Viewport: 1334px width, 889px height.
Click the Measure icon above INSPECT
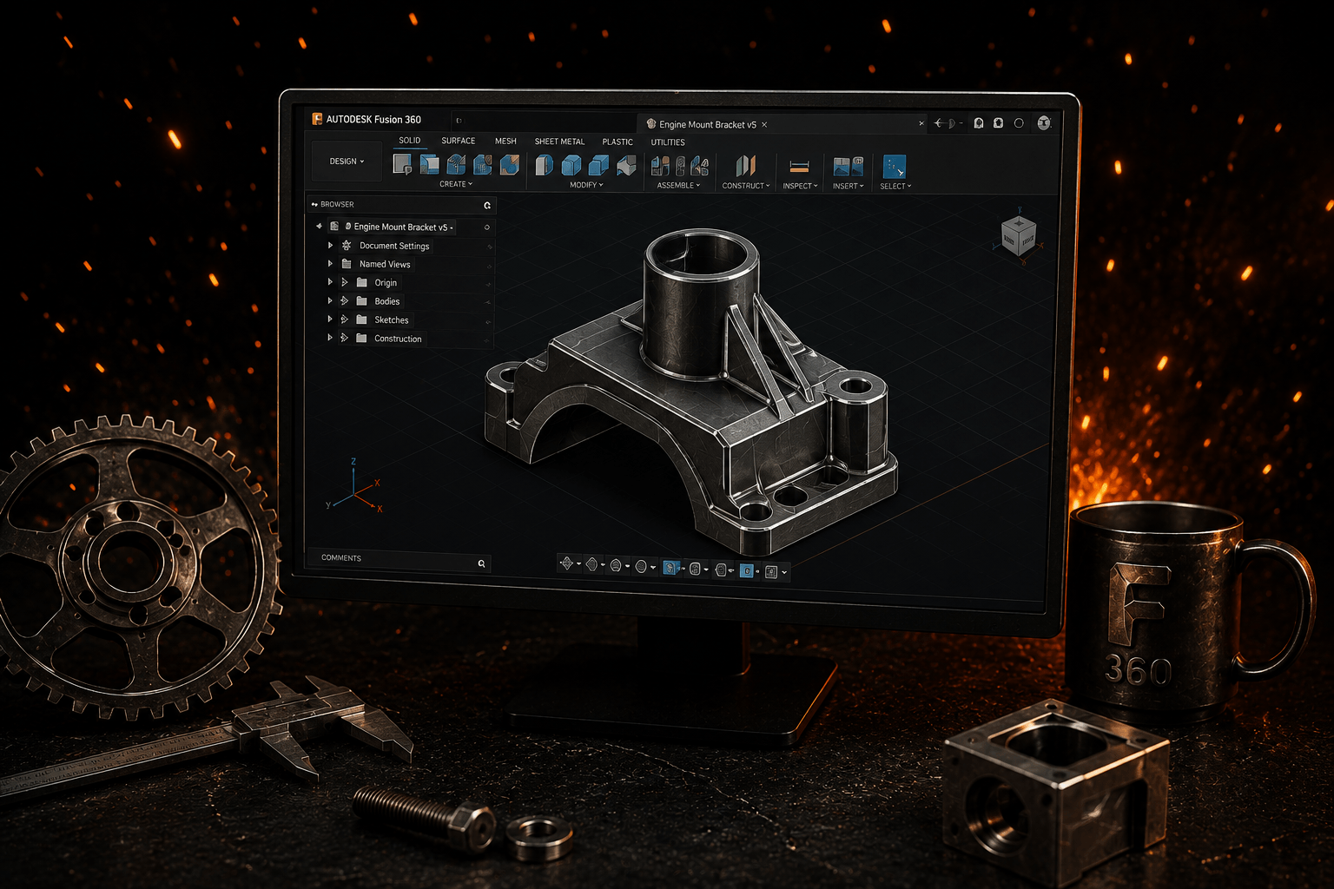tap(800, 167)
